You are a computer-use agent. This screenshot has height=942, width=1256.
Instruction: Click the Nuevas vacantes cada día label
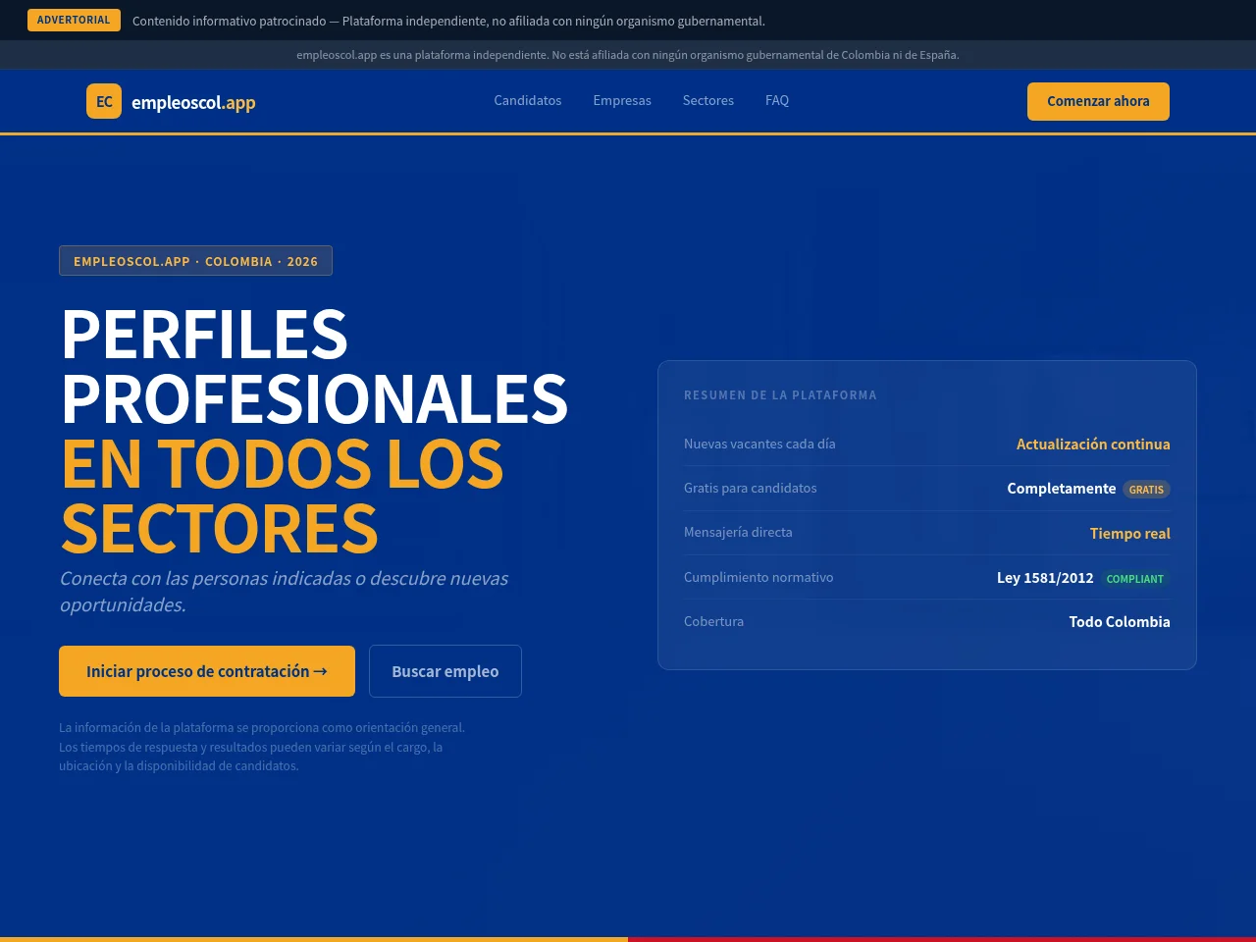tap(759, 444)
